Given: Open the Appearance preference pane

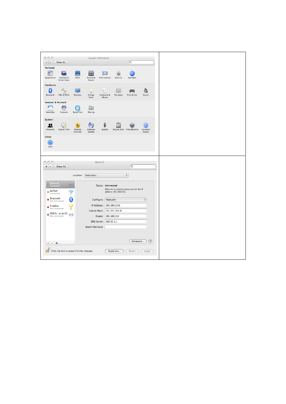Looking at the screenshot, I should point(50,73).
